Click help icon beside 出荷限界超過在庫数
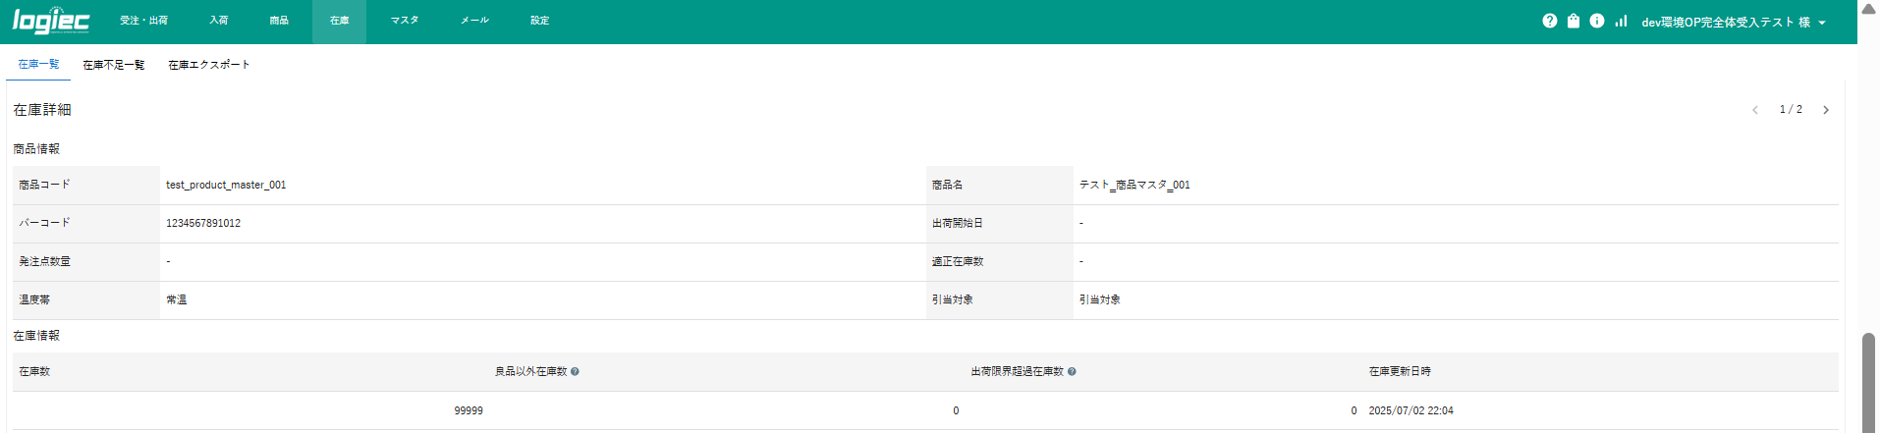Viewport: 1880px width, 433px height. tap(1072, 372)
